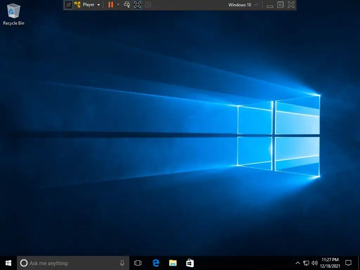Activate the Cortana microphone
The height and width of the screenshot is (270, 360).
(122, 263)
